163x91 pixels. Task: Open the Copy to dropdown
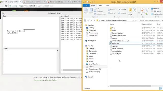tap(112, 13)
